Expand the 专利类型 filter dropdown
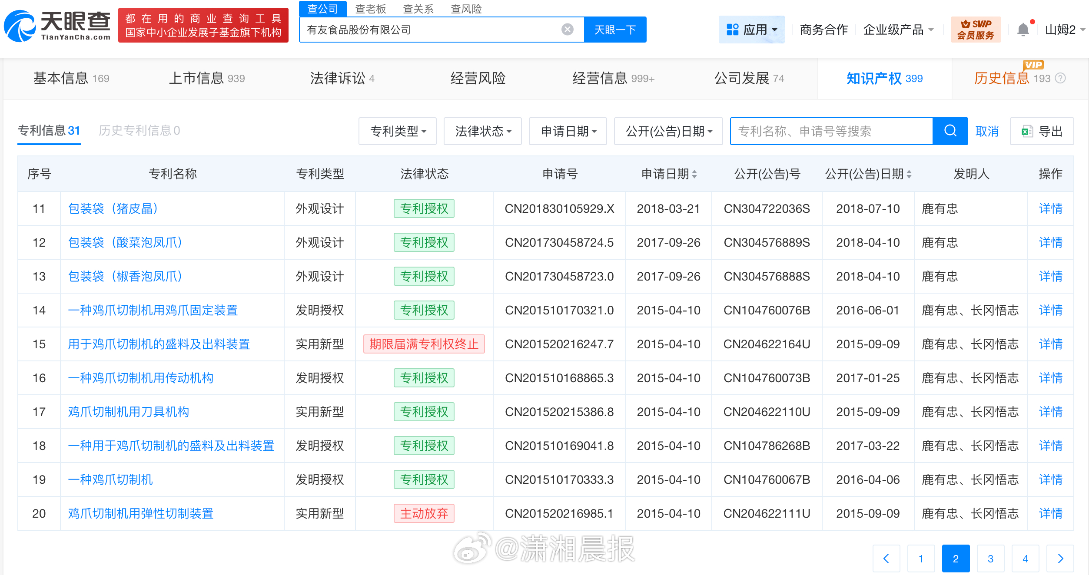The height and width of the screenshot is (575, 1089). pyautogui.click(x=398, y=131)
